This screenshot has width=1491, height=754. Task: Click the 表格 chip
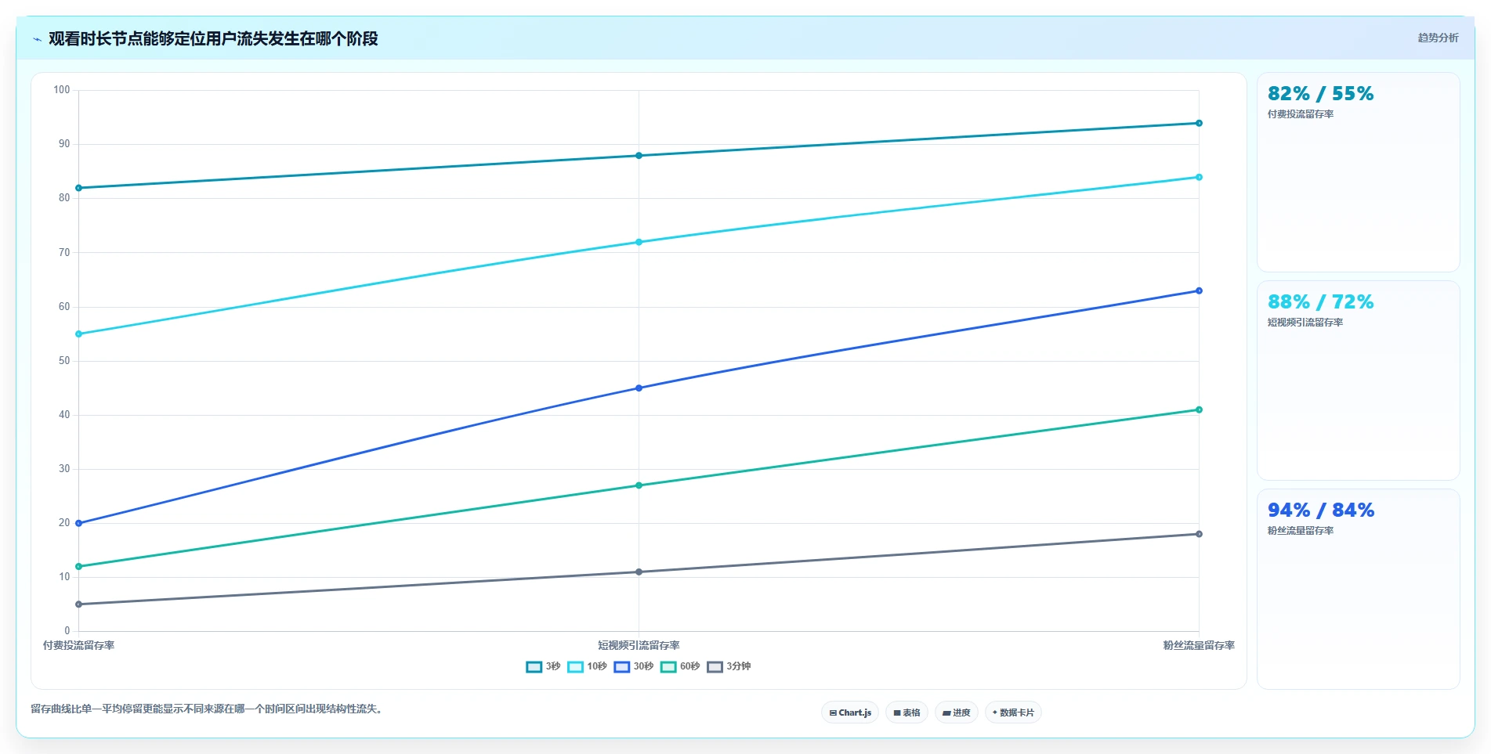tap(907, 713)
